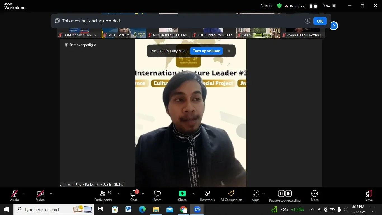The width and height of the screenshot is (382, 215).
Task: Open the Share options caret
Action: point(193,193)
